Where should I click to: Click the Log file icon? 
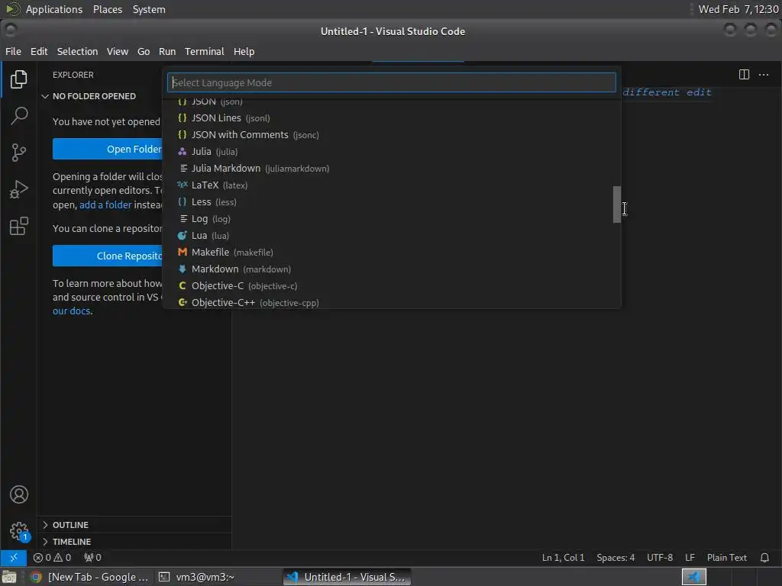tap(183, 219)
